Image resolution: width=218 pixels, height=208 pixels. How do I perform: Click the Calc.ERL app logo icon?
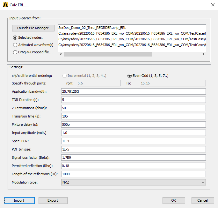tap(5, 5)
